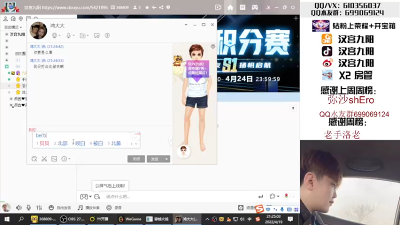Click the small avatar thumbnail below the character
This screenshot has width=400, height=225.
[x=183, y=151]
